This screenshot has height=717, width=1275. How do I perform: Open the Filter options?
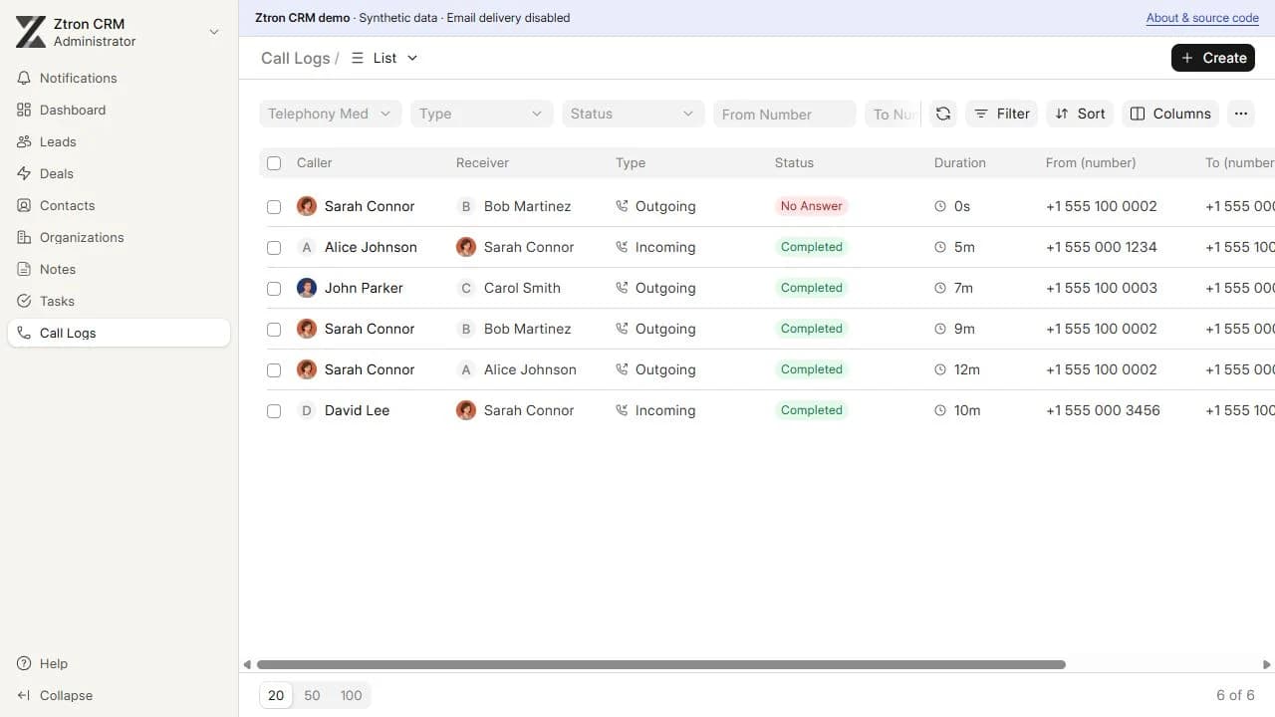pyautogui.click(x=1002, y=114)
